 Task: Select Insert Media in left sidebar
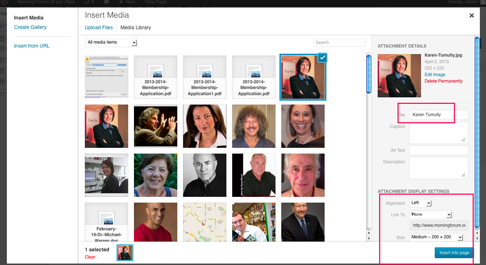pos(29,18)
